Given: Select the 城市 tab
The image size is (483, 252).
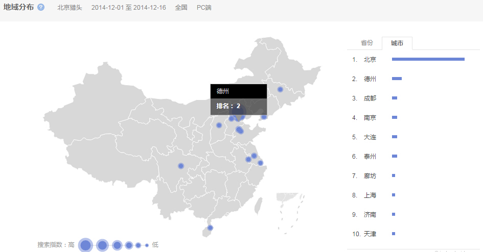Looking at the screenshot, I should point(397,43).
